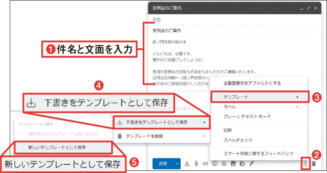Toggle プレーン テキスト モード option
This screenshot has width=327, height=173.
(247, 117)
